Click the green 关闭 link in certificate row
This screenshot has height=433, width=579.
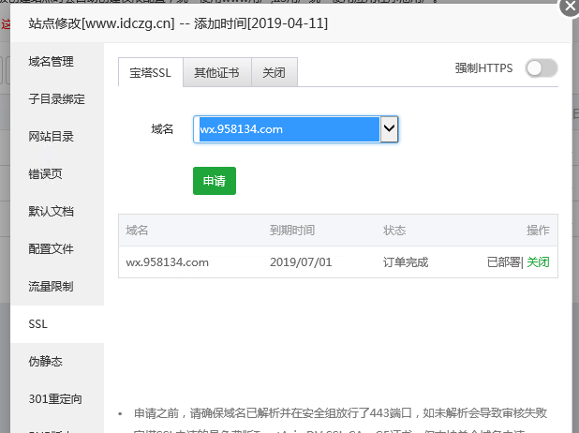pos(538,262)
